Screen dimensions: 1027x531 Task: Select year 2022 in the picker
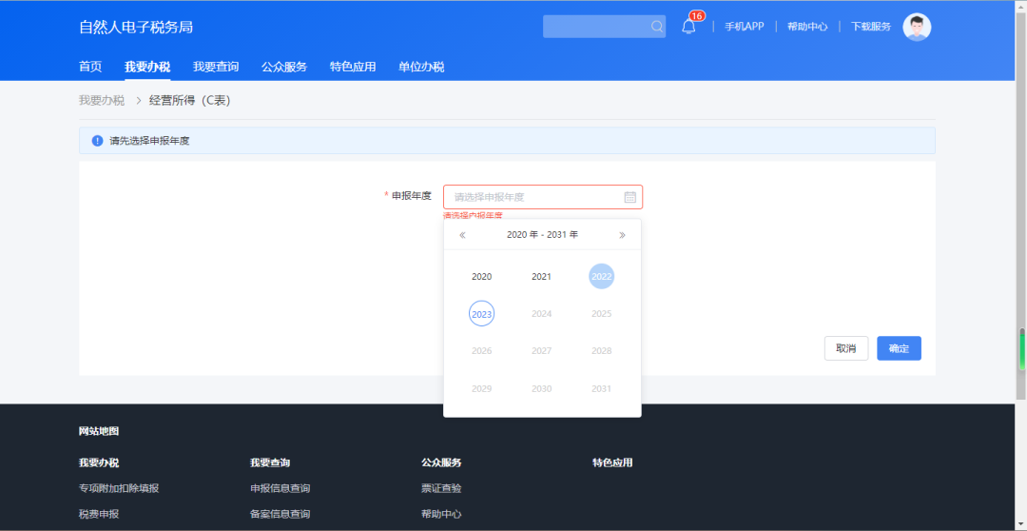pos(601,277)
